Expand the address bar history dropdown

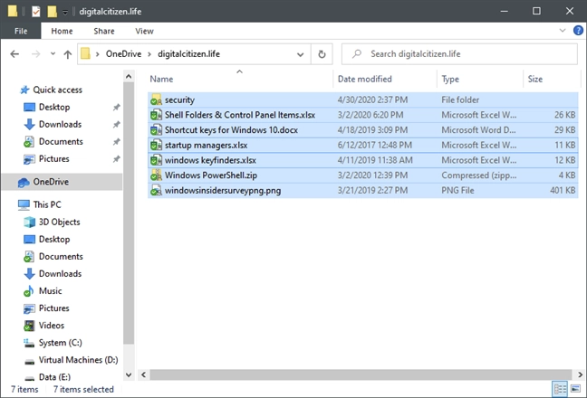coord(300,54)
